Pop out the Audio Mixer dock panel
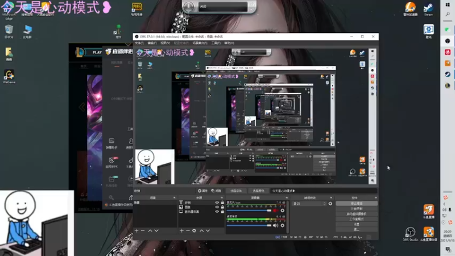The image size is (455, 256). pos(287,197)
